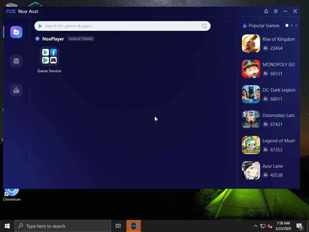Focus the Search for games & apps field
This screenshot has width=309, height=232.
(123, 26)
